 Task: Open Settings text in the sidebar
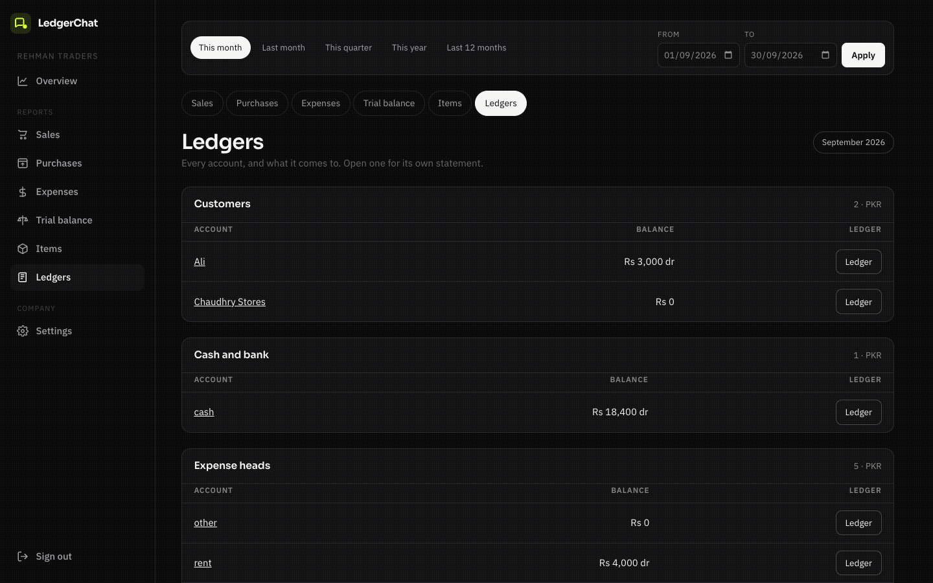click(x=54, y=331)
